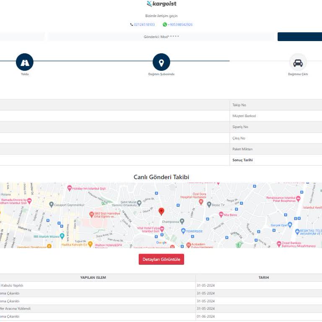This screenshot has height=322, width=322.
Task: Click the TOWERSIDE map marker
Action: tap(183, 231)
